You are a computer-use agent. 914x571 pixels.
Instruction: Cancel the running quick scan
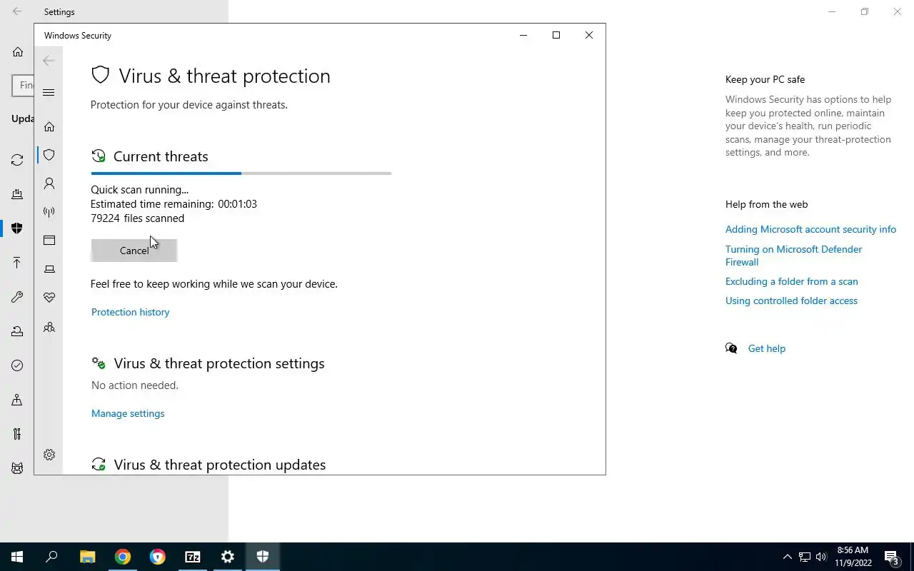tap(134, 251)
